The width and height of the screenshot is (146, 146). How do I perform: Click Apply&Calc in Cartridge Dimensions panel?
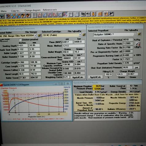(78, 77)
